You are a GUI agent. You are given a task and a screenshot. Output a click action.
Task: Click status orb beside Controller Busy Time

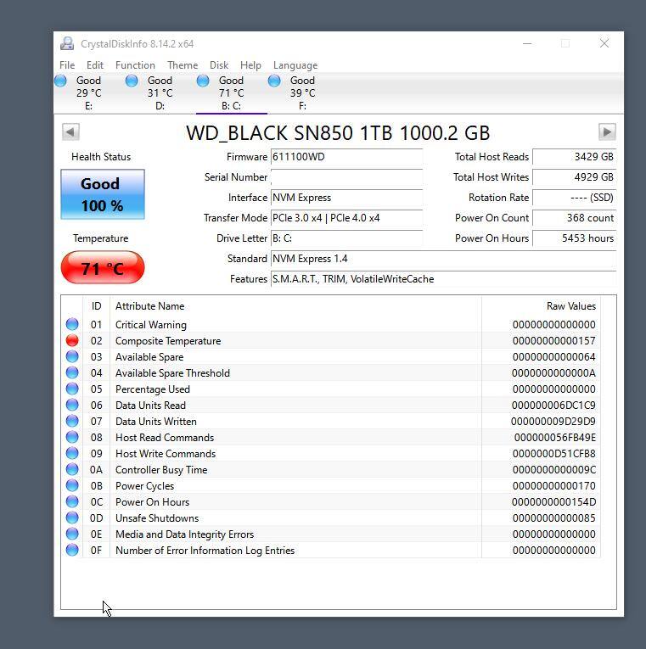[x=72, y=469]
